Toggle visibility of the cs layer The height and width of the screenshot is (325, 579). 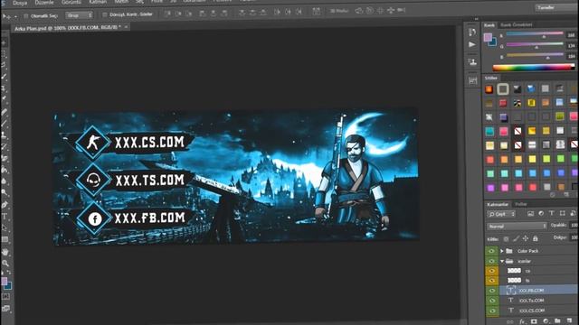[x=491, y=271]
